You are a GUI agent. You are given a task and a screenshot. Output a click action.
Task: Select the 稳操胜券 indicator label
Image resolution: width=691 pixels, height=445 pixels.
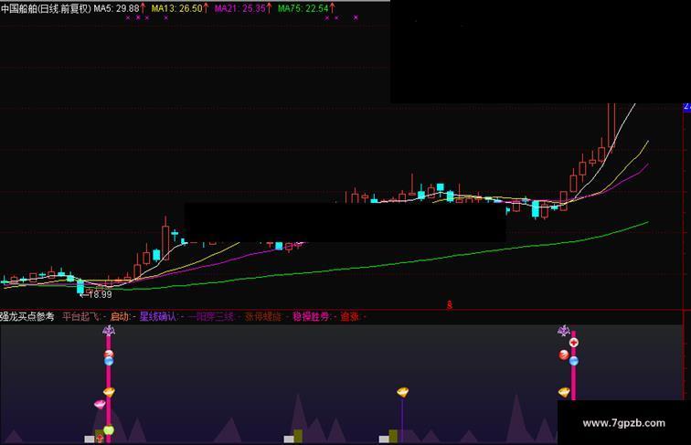tap(311, 316)
